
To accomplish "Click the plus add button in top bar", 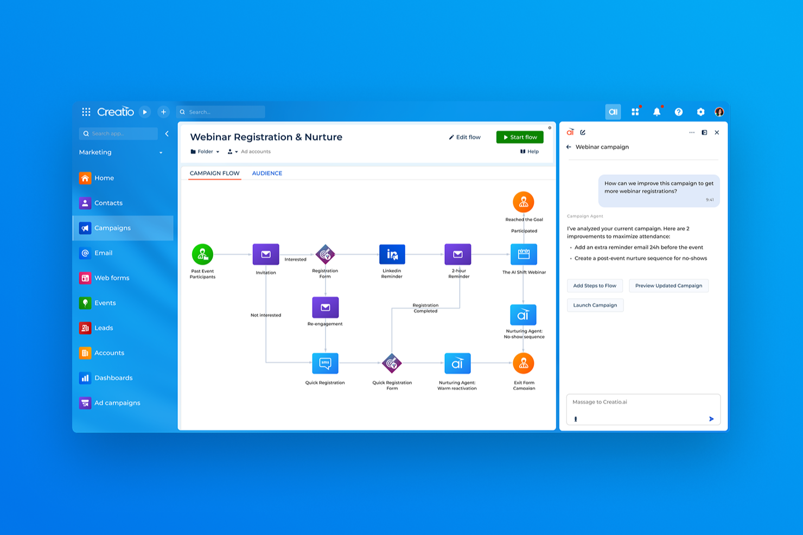I will [x=163, y=112].
